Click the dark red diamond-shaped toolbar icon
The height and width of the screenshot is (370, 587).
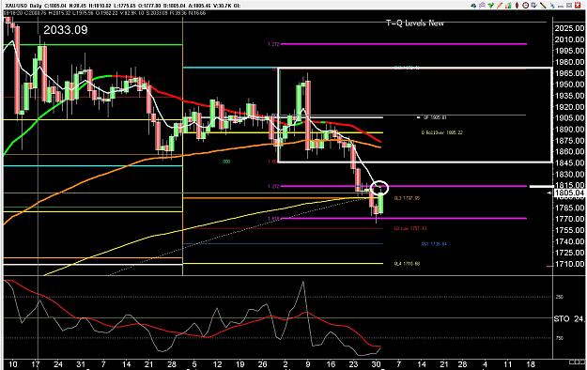tap(517, 6)
